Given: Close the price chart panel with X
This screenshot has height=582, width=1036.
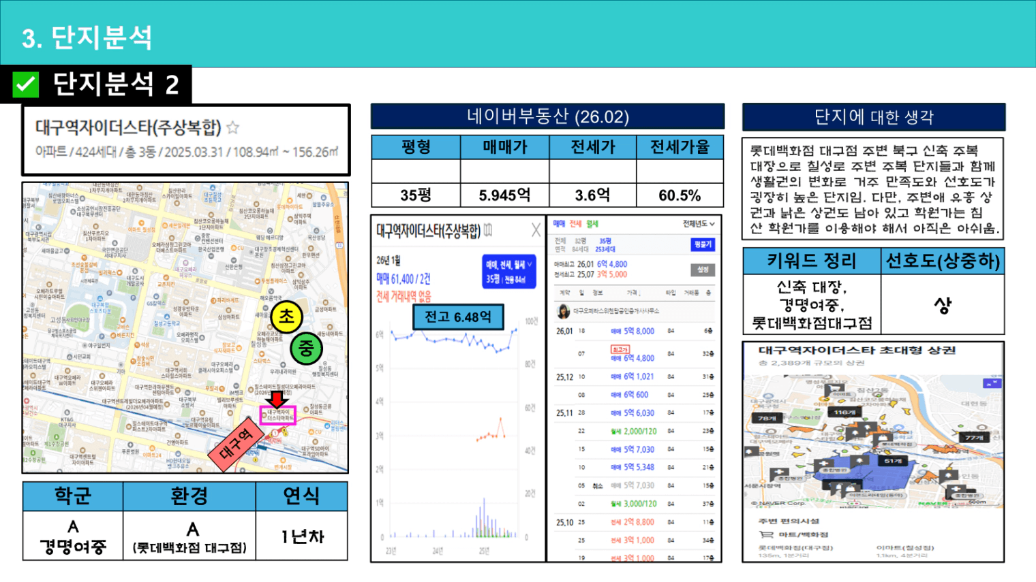Looking at the screenshot, I should pos(536,230).
